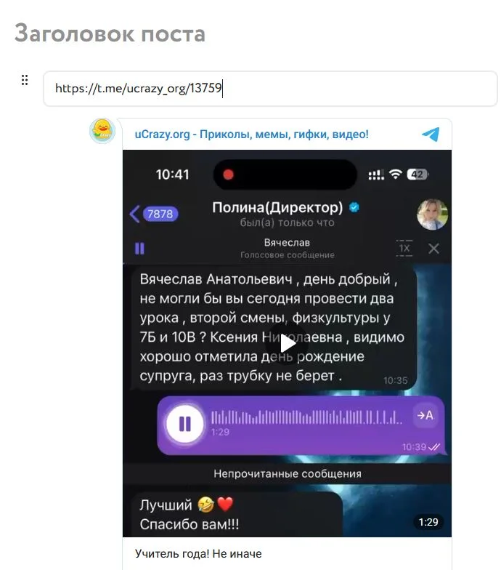501x570 pixels.
Task: Click the Лучший Спасибо вам message
Action: pos(237,515)
